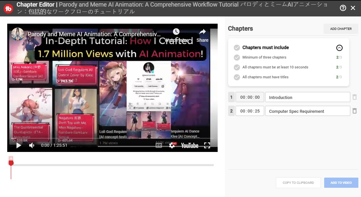Image resolution: width=361 pixels, height=197 pixels.
Task: Click the 00:00:00 timestamp field
Action: pyautogui.click(x=250, y=97)
